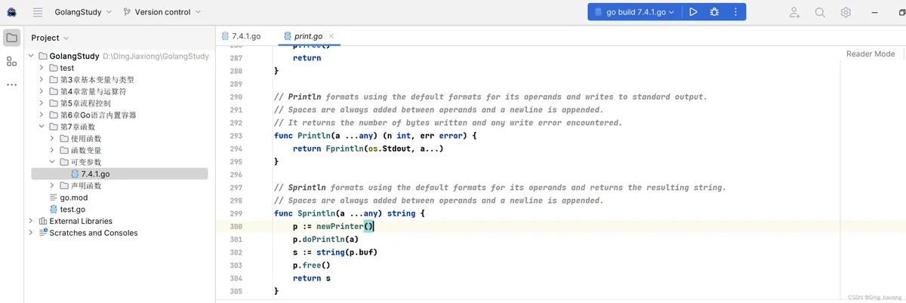Viewport: 906px width, 303px height.
Task: Start debugging with the bug icon
Action: pos(714,12)
